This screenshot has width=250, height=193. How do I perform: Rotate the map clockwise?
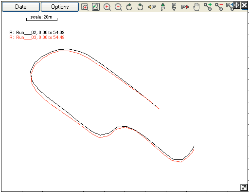click(x=129, y=7)
